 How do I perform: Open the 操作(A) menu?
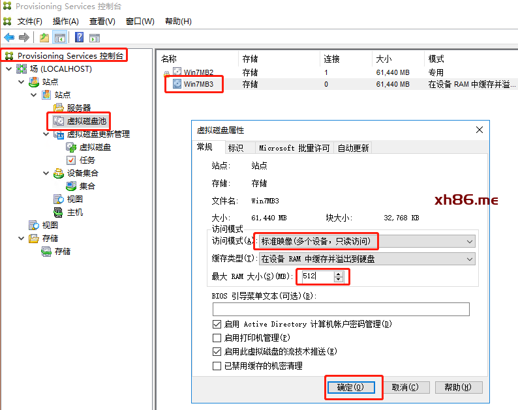65,22
